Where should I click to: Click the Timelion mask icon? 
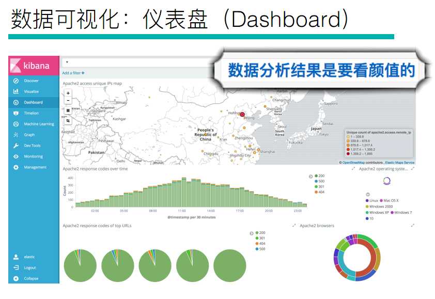point(16,113)
